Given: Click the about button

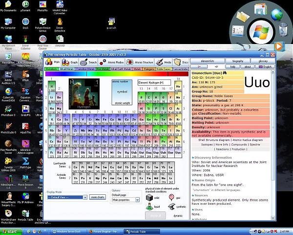Looking at the screenshot, I should click(248, 67).
